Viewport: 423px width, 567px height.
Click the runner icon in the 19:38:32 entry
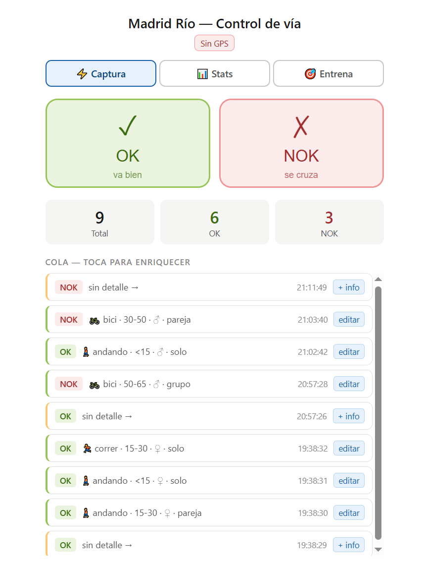tap(87, 449)
